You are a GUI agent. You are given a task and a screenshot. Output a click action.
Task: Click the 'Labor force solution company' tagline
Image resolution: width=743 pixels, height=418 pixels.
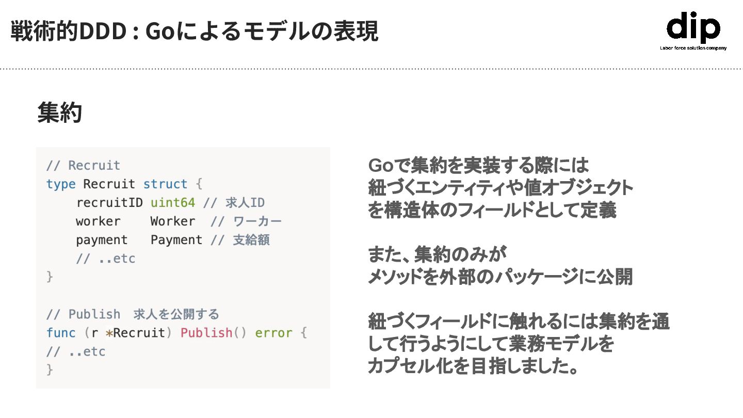pyautogui.click(x=693, y=48)
